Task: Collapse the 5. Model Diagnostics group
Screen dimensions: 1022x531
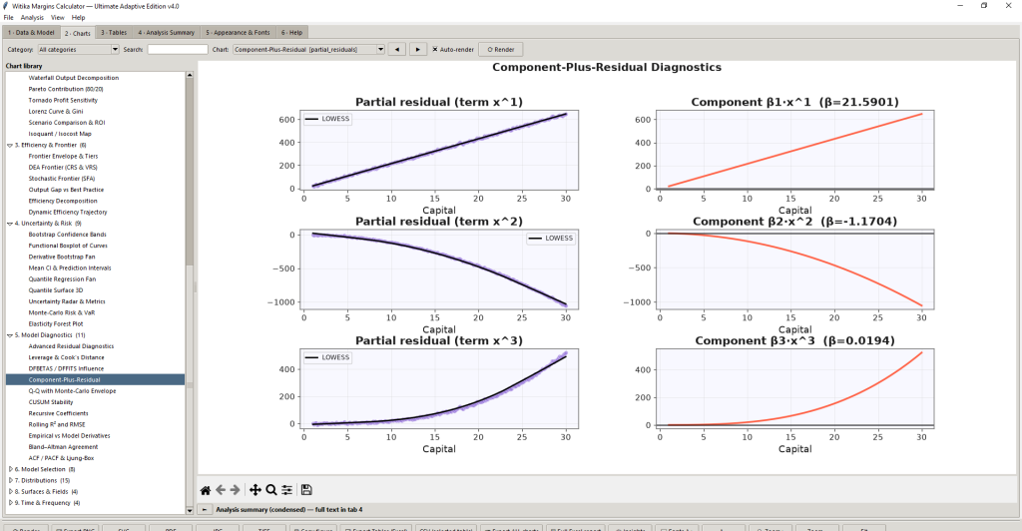Action: [10, 335]
